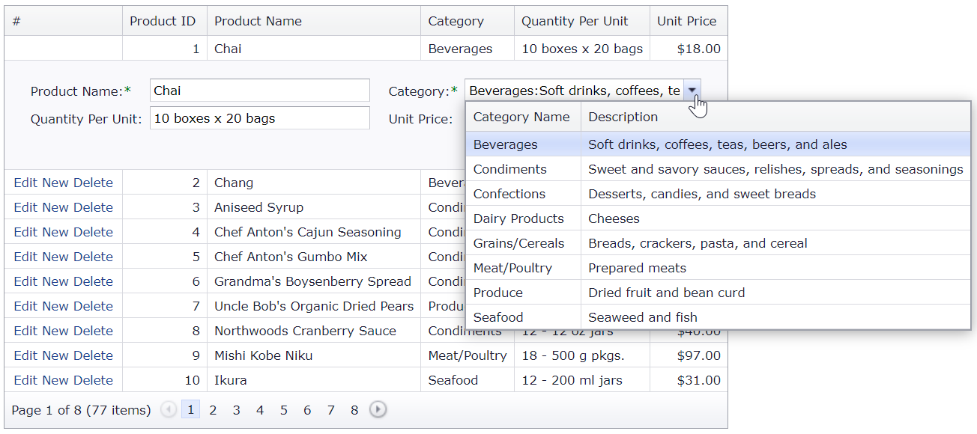
Task: Sort by Product Name column header
Action: tap(258, 21)
